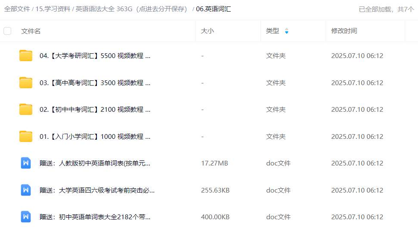Open the 01.【入门小学词汇】1000 视频教程 folder name
This screenshot has height=236, width=418.
pos(95,137)
